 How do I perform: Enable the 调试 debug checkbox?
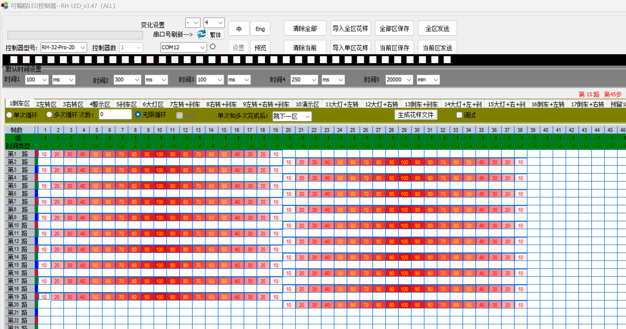[x=459, y=115]
